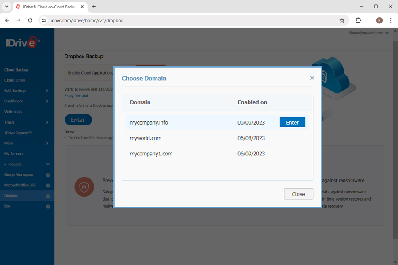Expand More submenu arrow
The width and height of the screenshot is (398, 265).
point(47,143)
